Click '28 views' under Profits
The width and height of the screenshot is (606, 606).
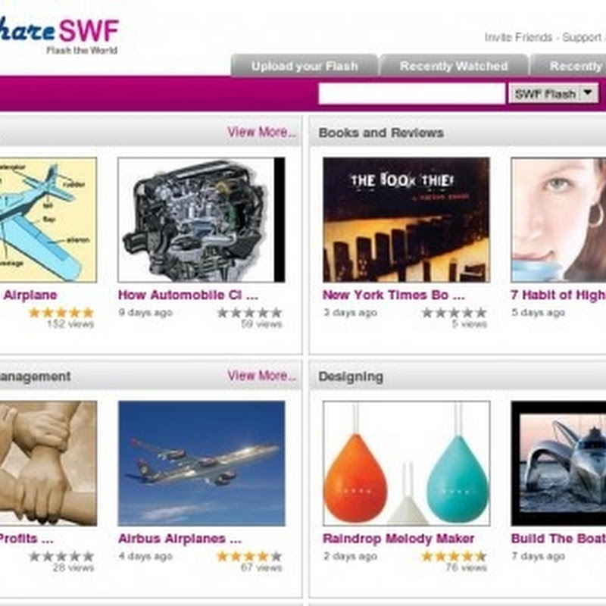pos(73,567)
